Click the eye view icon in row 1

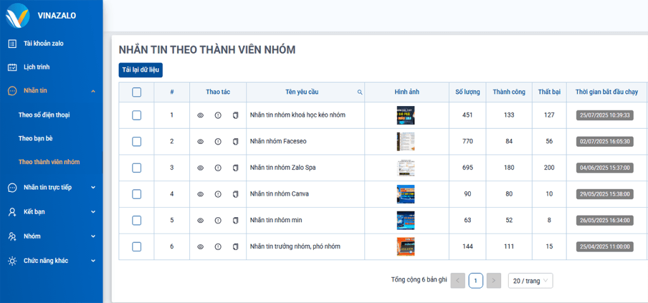pyautogui.click(x=200, y=116)
